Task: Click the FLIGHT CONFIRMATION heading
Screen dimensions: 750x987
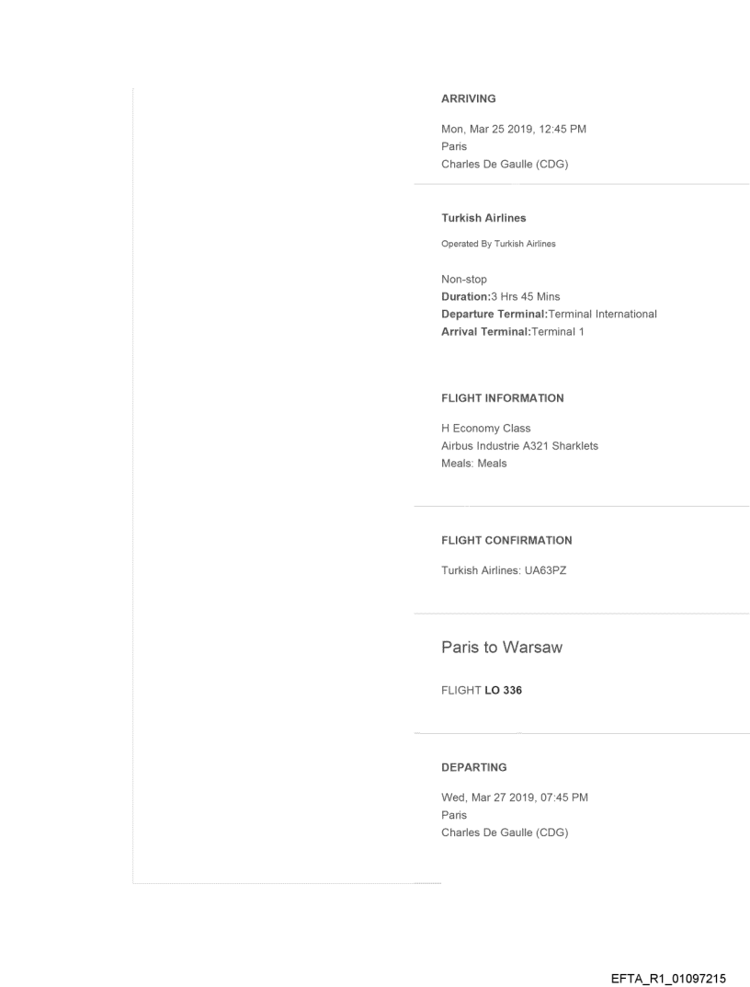Action: 506,540
